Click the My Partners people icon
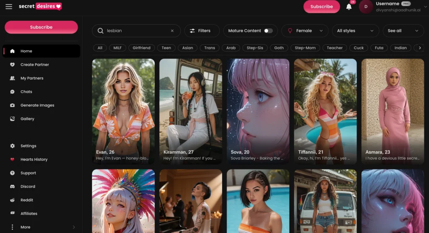Viewport: 429px width, 233px height. [12, 78]
